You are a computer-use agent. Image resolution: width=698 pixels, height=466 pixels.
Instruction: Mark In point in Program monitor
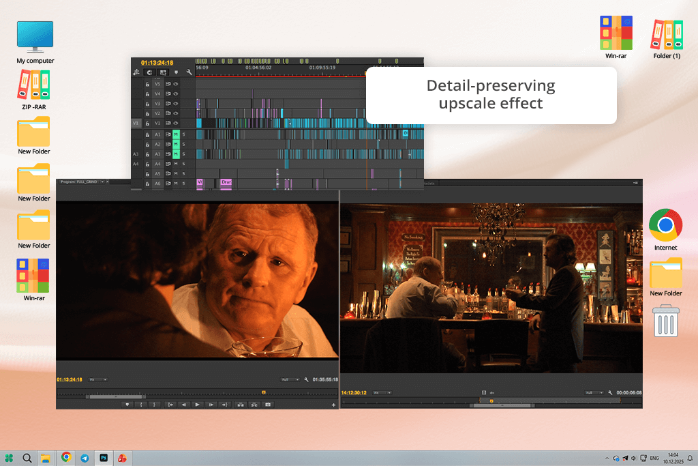pyautogui.click(x=141, y=405)
